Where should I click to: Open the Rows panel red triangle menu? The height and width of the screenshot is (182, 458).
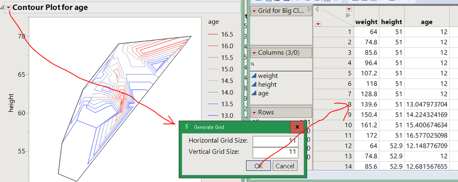pos(254,112)
